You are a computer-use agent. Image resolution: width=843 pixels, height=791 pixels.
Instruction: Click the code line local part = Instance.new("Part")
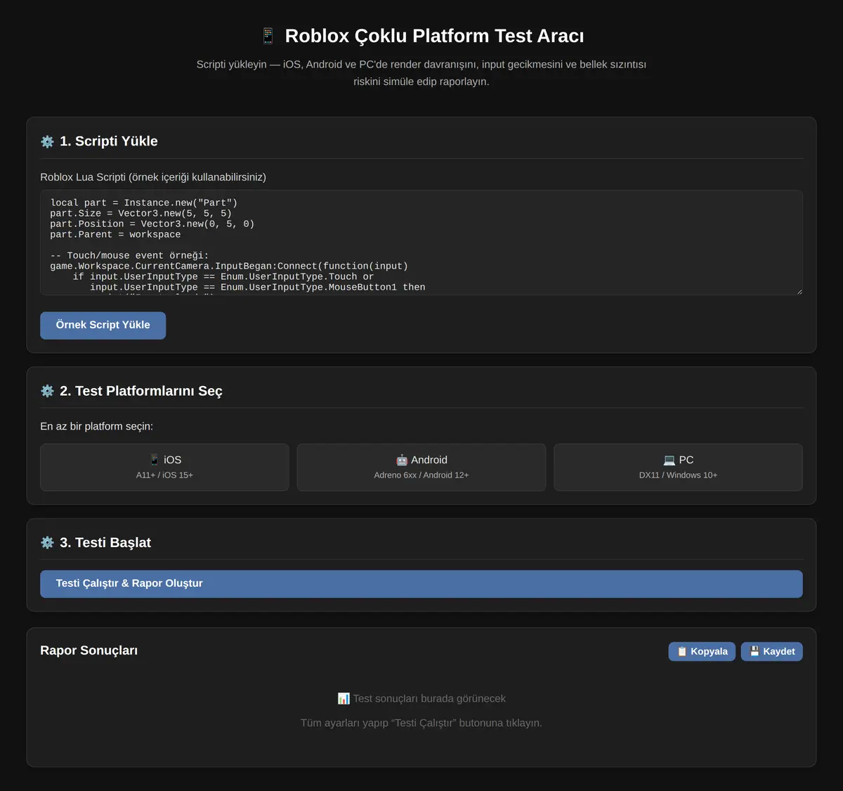[144, 203]
